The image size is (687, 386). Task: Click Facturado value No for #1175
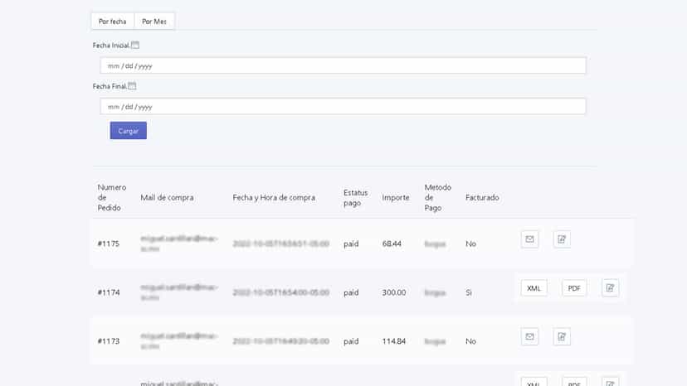pos(470,244)
